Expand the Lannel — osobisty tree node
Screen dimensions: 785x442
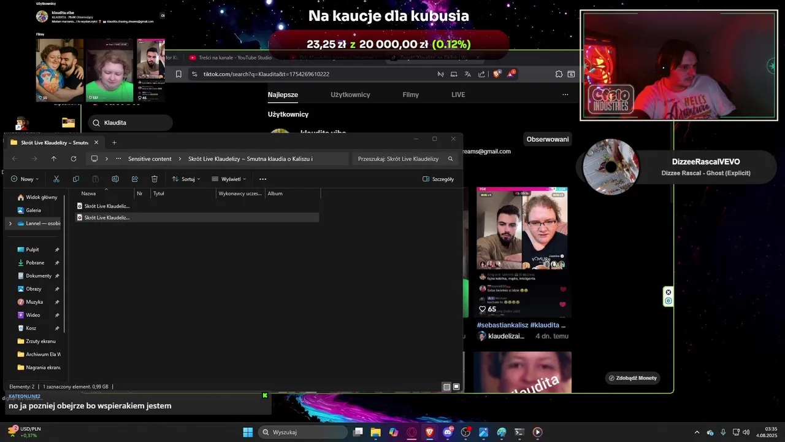pyautogui.click(x=10, y=223)
